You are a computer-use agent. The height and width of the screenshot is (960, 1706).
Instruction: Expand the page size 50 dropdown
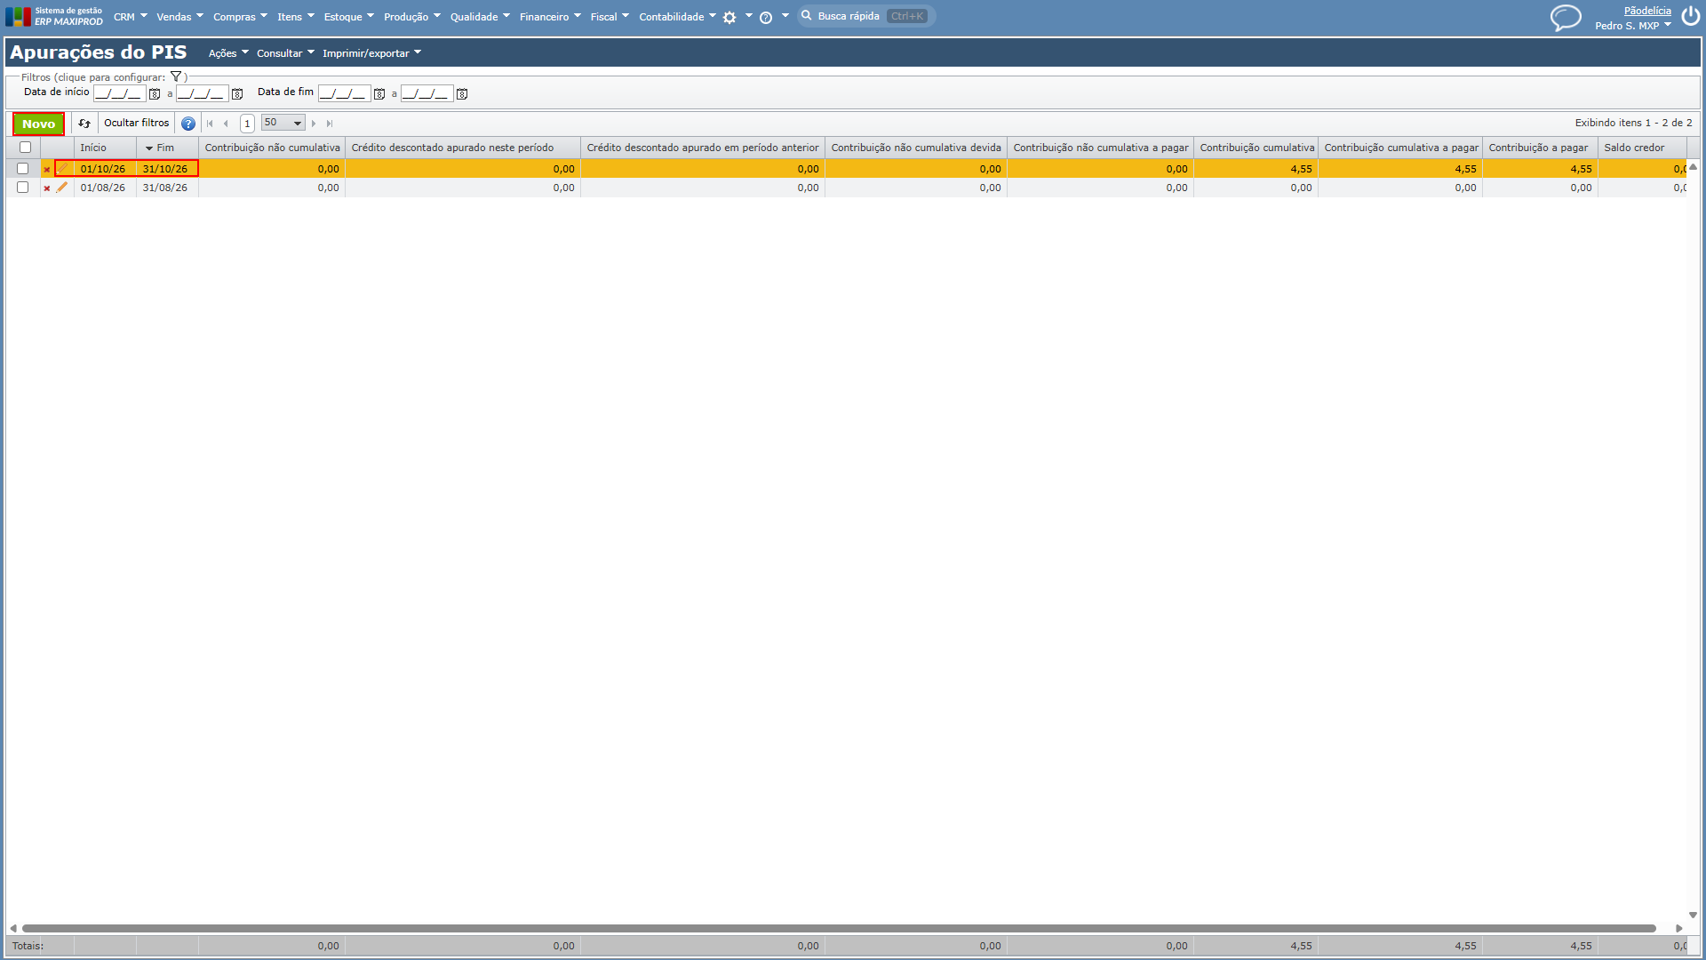tap(283, 123)
